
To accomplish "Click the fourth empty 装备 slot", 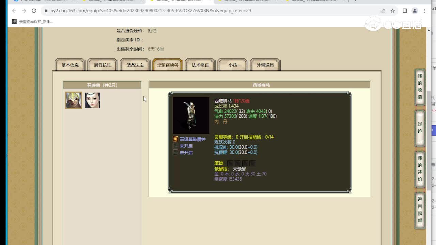I will [x=252, y=163].
